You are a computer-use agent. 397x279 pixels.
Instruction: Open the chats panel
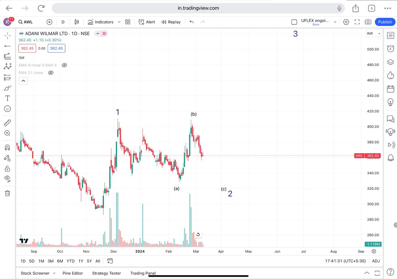[x=390, y=119]
